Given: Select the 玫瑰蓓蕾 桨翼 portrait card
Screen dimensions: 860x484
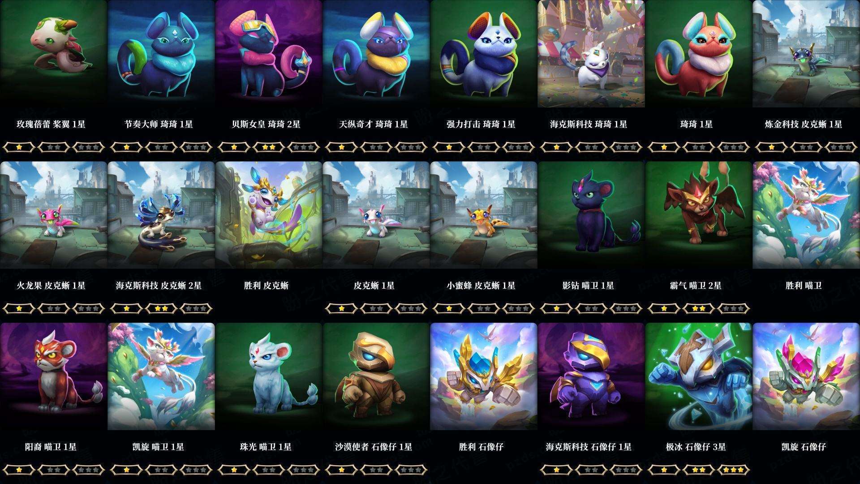Looking at the screenshot, I should pos(53,54).
